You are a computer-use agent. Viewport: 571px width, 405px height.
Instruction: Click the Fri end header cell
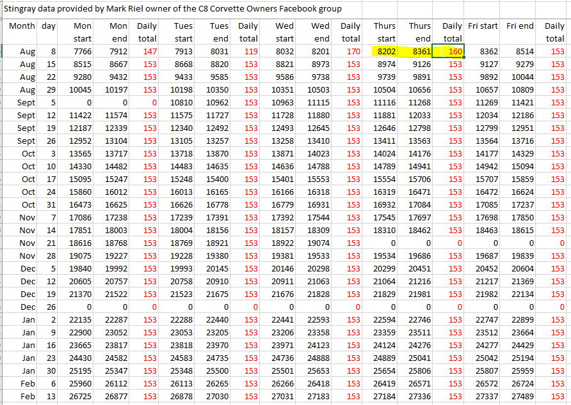520,26
